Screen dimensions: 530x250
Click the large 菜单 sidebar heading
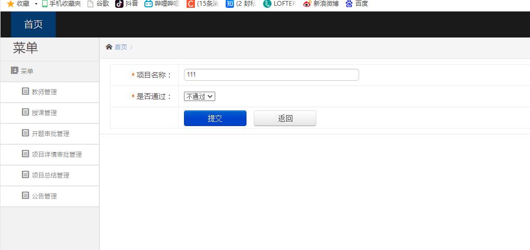coord(26,48)
